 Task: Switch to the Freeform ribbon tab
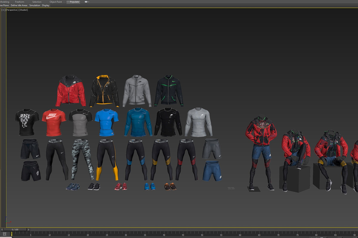[20, 2]
